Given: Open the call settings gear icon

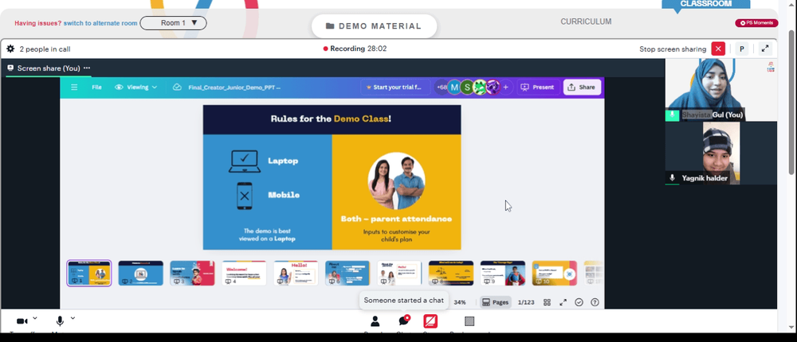Looking at the screenshot, I should click(10, 49).
